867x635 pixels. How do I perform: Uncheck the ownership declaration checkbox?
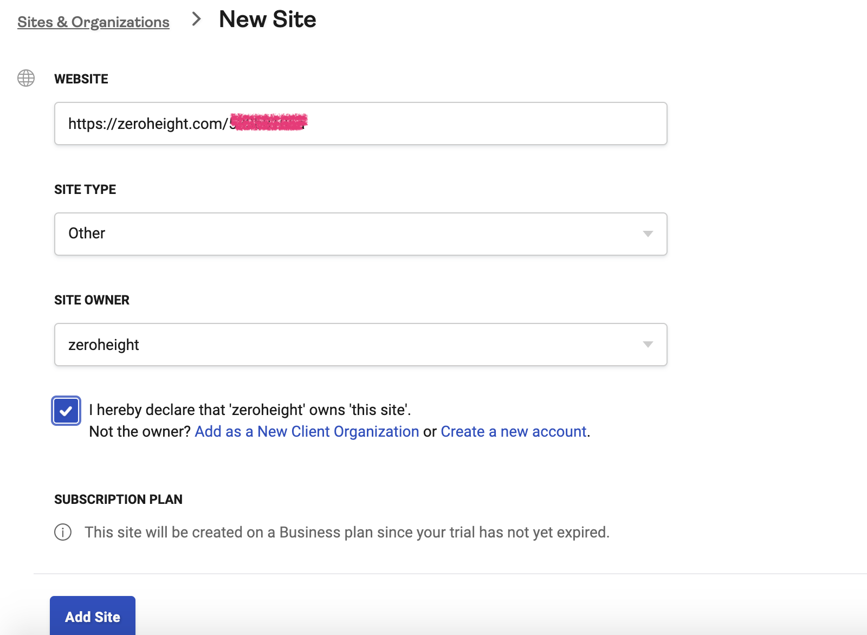(x=66, y=411)
